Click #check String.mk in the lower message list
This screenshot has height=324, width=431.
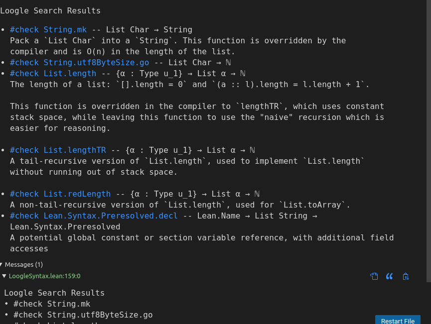(x=52, y=304)
